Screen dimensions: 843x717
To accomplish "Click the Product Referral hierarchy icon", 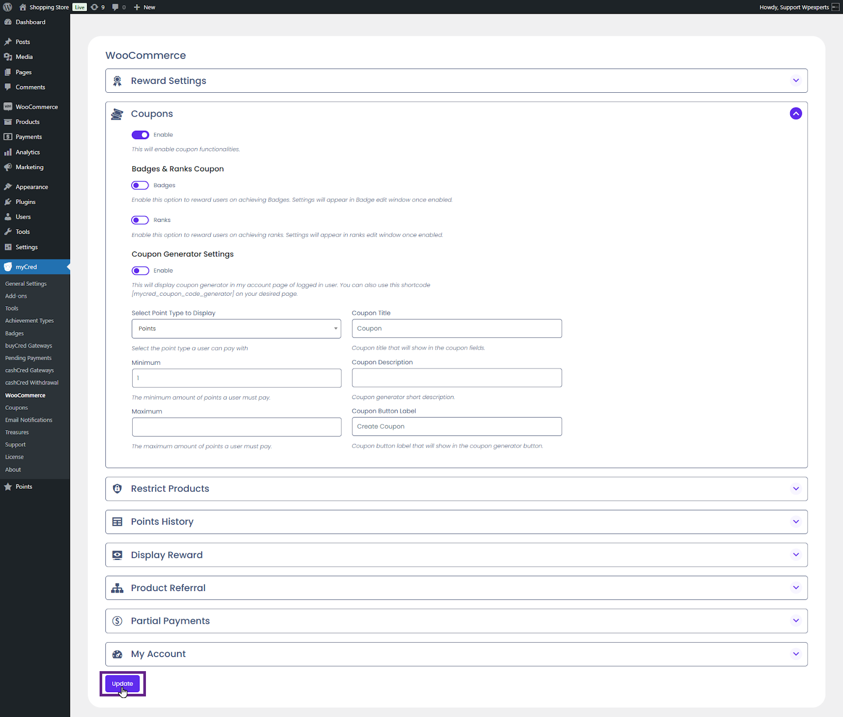I will point(117,588).
